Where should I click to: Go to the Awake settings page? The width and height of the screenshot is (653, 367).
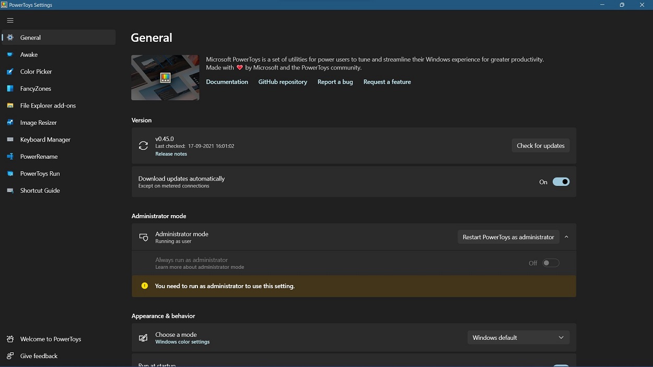(58, 55)
